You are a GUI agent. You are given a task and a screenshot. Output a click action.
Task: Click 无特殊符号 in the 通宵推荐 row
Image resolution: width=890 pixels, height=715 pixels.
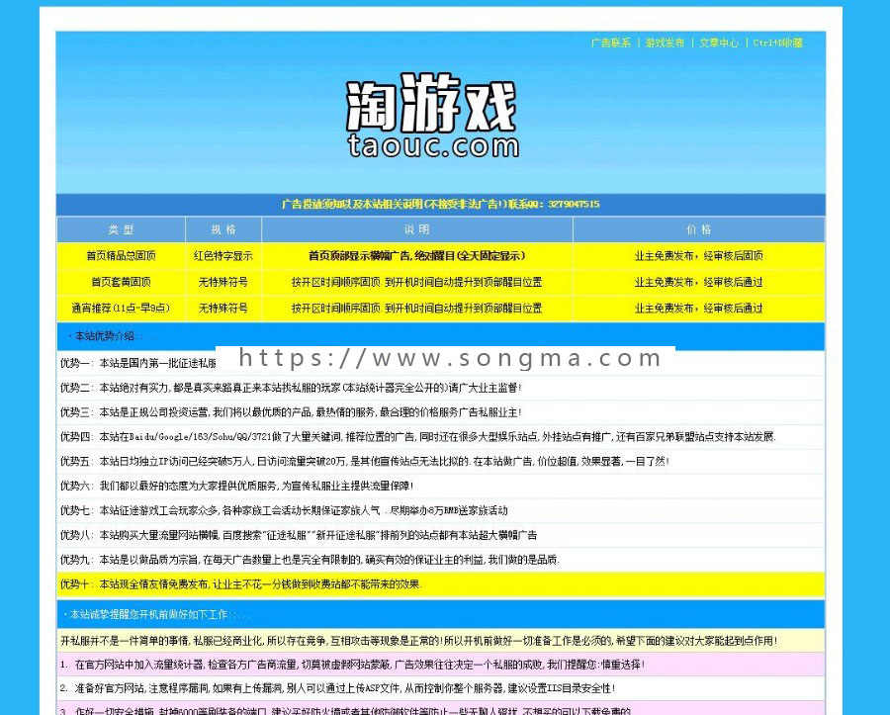tap(223, 309)
